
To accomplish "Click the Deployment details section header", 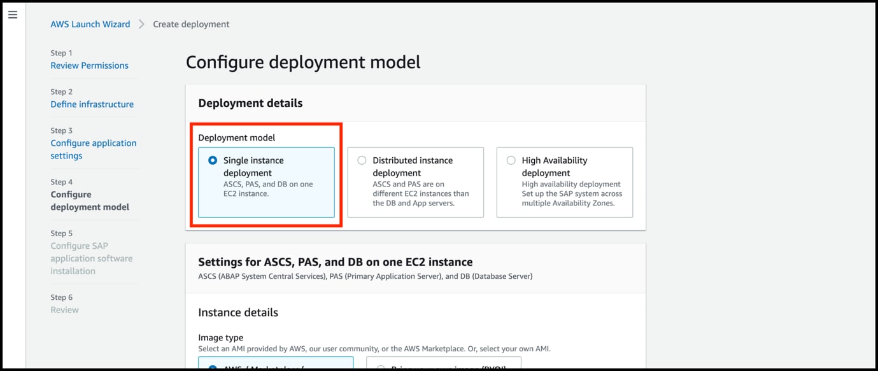I will [x=251, y=102].
